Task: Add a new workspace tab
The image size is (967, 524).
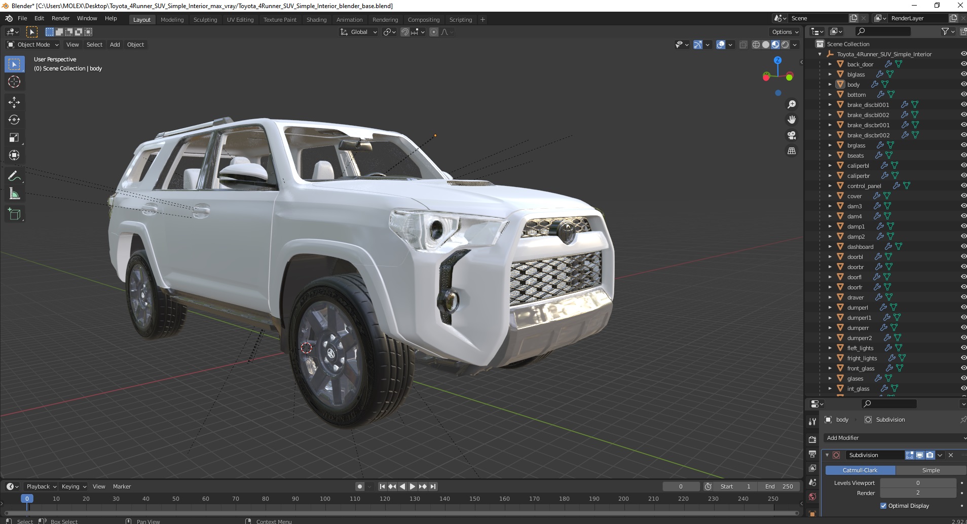Action: (482, 20)
